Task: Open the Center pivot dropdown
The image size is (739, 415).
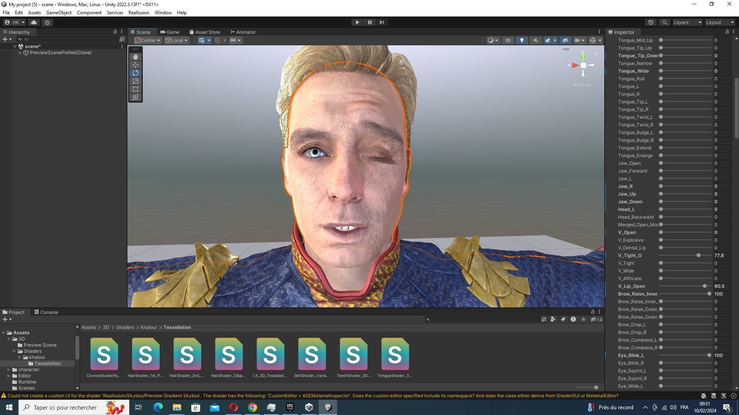Action: point(147,40)
